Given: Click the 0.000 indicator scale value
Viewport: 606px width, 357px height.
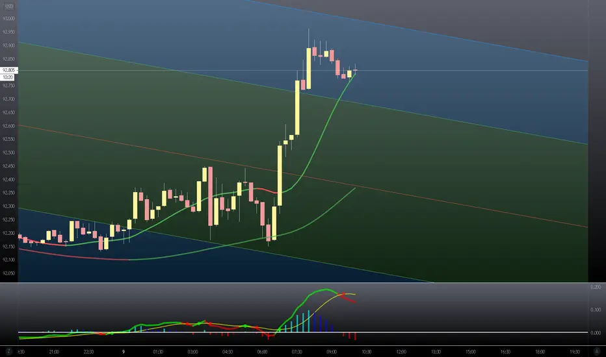Looking at the screenshot, I should coord(596,333).
